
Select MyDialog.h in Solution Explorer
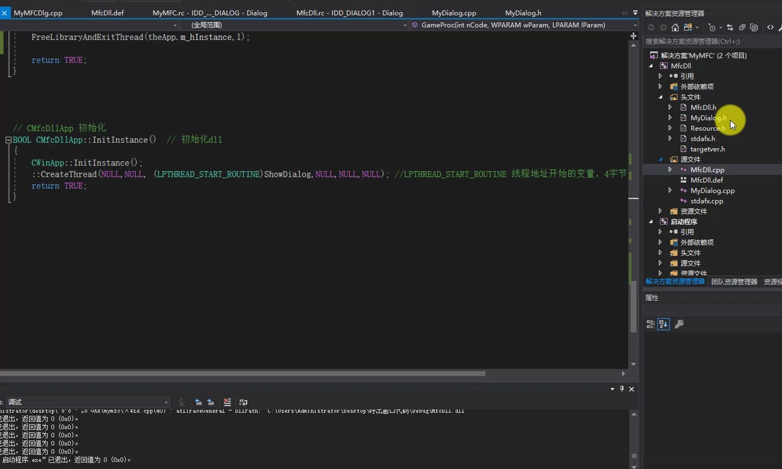click(708, 118)
